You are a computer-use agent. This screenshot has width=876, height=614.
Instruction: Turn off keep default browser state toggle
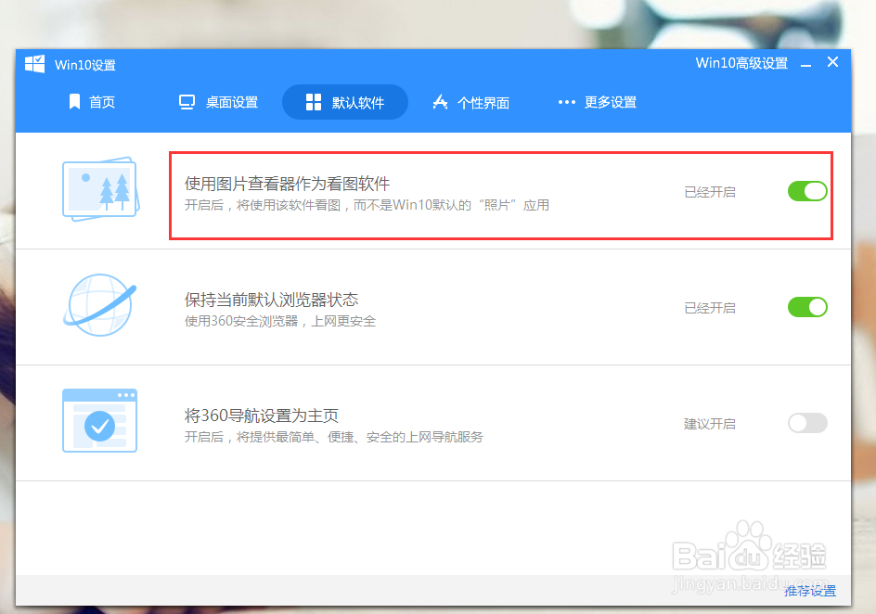(807, 307)
